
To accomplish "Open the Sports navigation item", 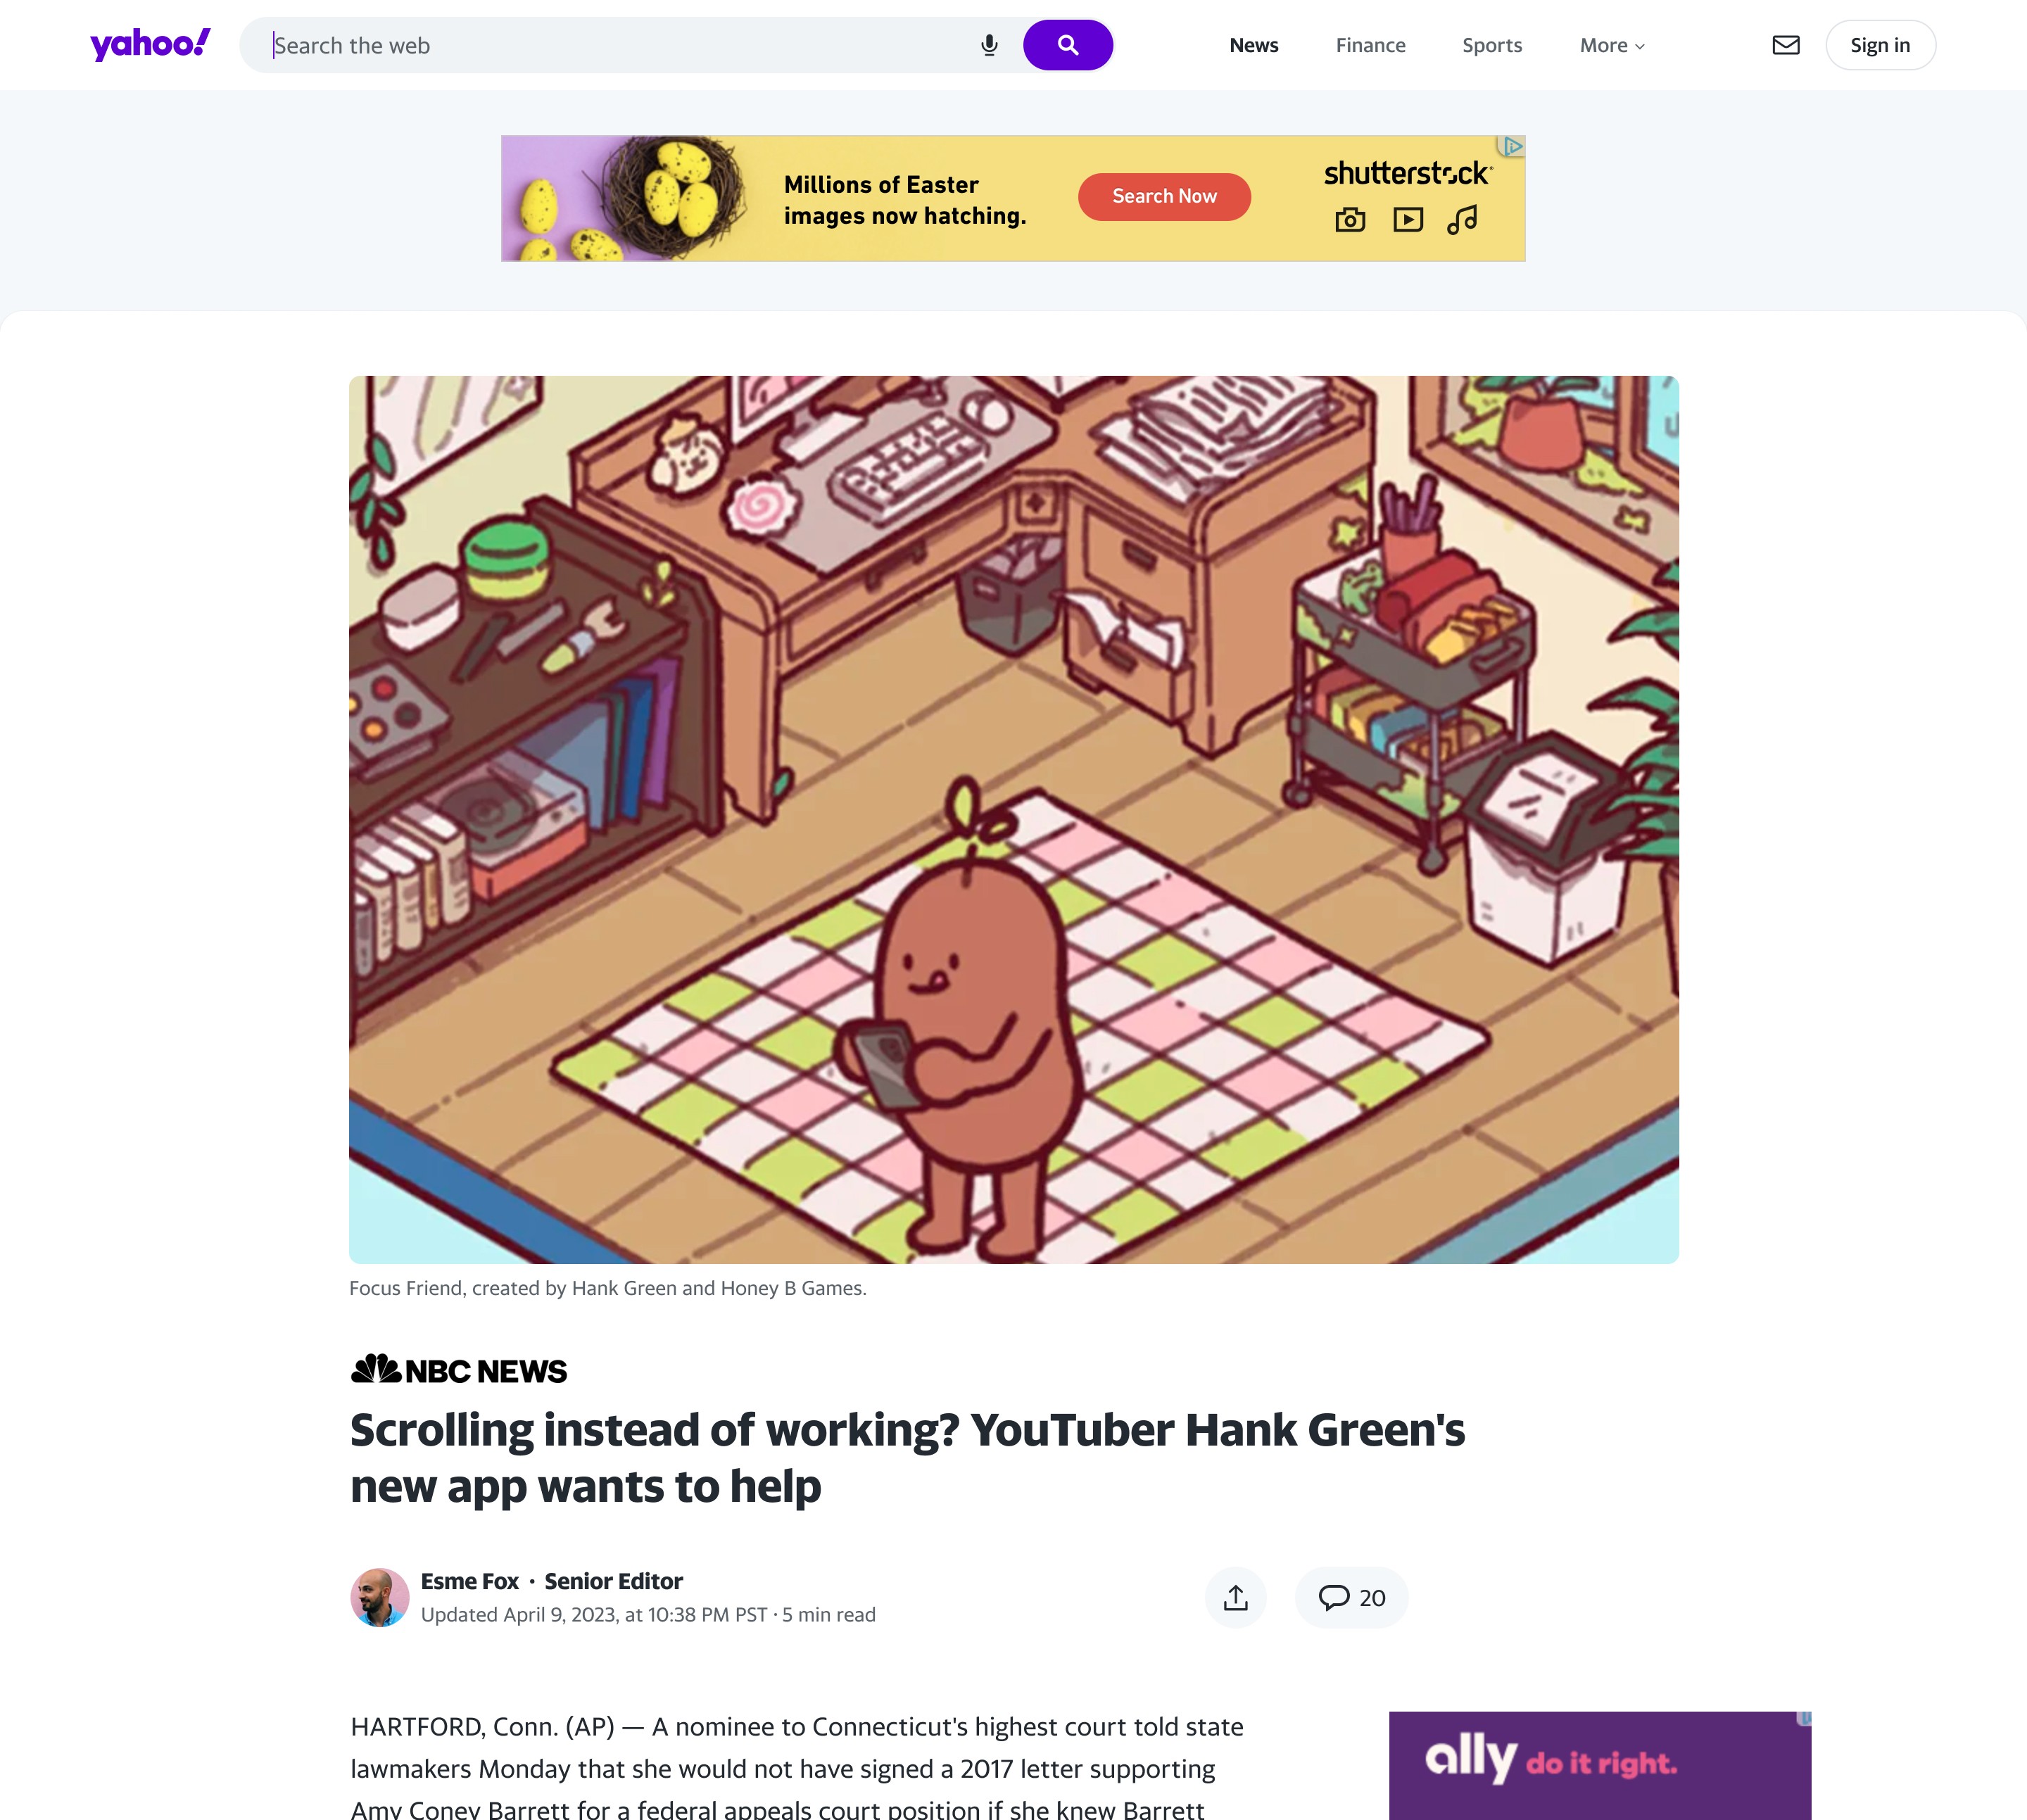I will [x=1491, y=45].
